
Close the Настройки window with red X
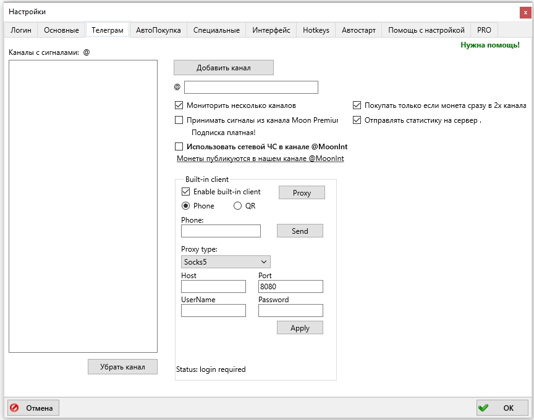525,12
